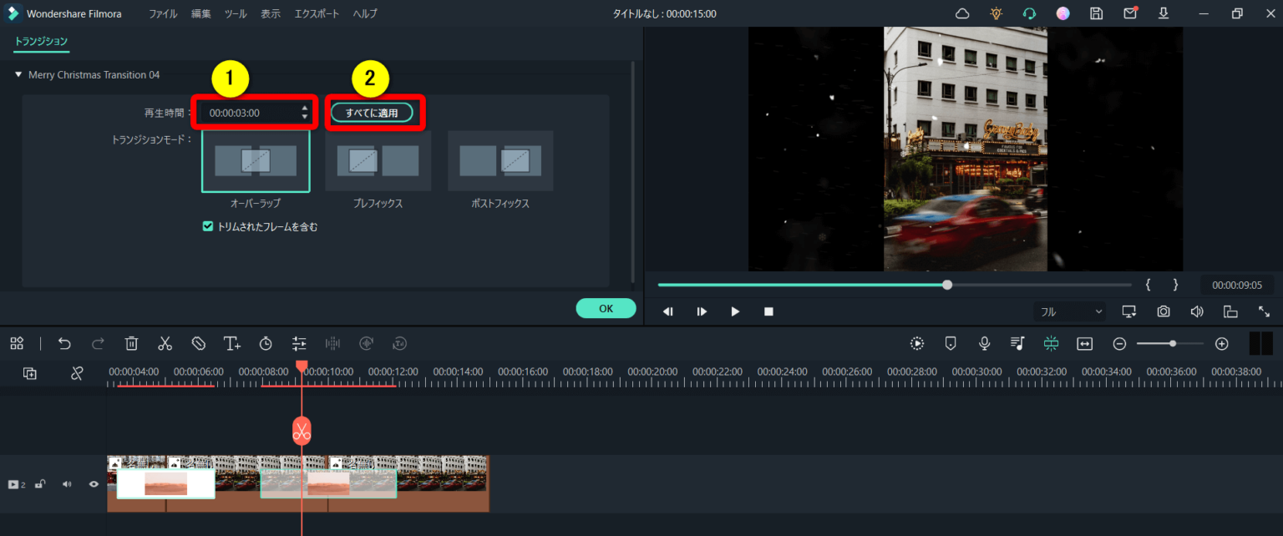Screen dimensions: 1283x536
Task: Select the 'プレフィックス' transition mode thumbnail
Action: coord(378,160)
